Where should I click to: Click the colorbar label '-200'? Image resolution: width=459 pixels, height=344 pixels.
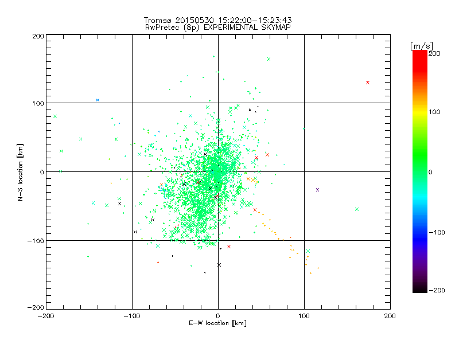[437, 290]
